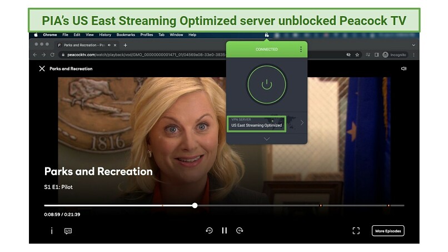Go forward in browser history
The image size is (448, 252).
point(43,55)
